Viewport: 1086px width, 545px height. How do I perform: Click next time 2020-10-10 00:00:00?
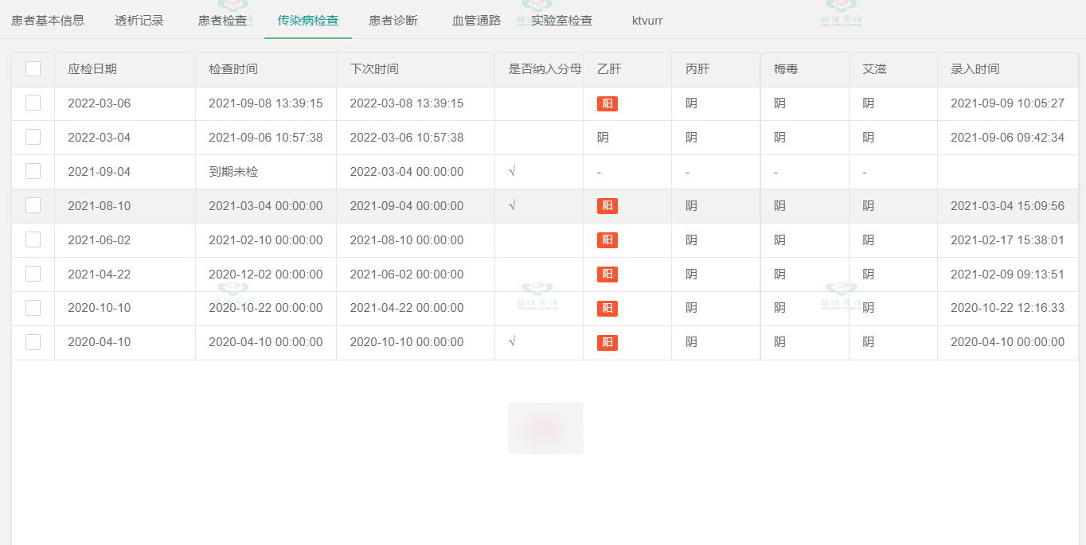407,342
